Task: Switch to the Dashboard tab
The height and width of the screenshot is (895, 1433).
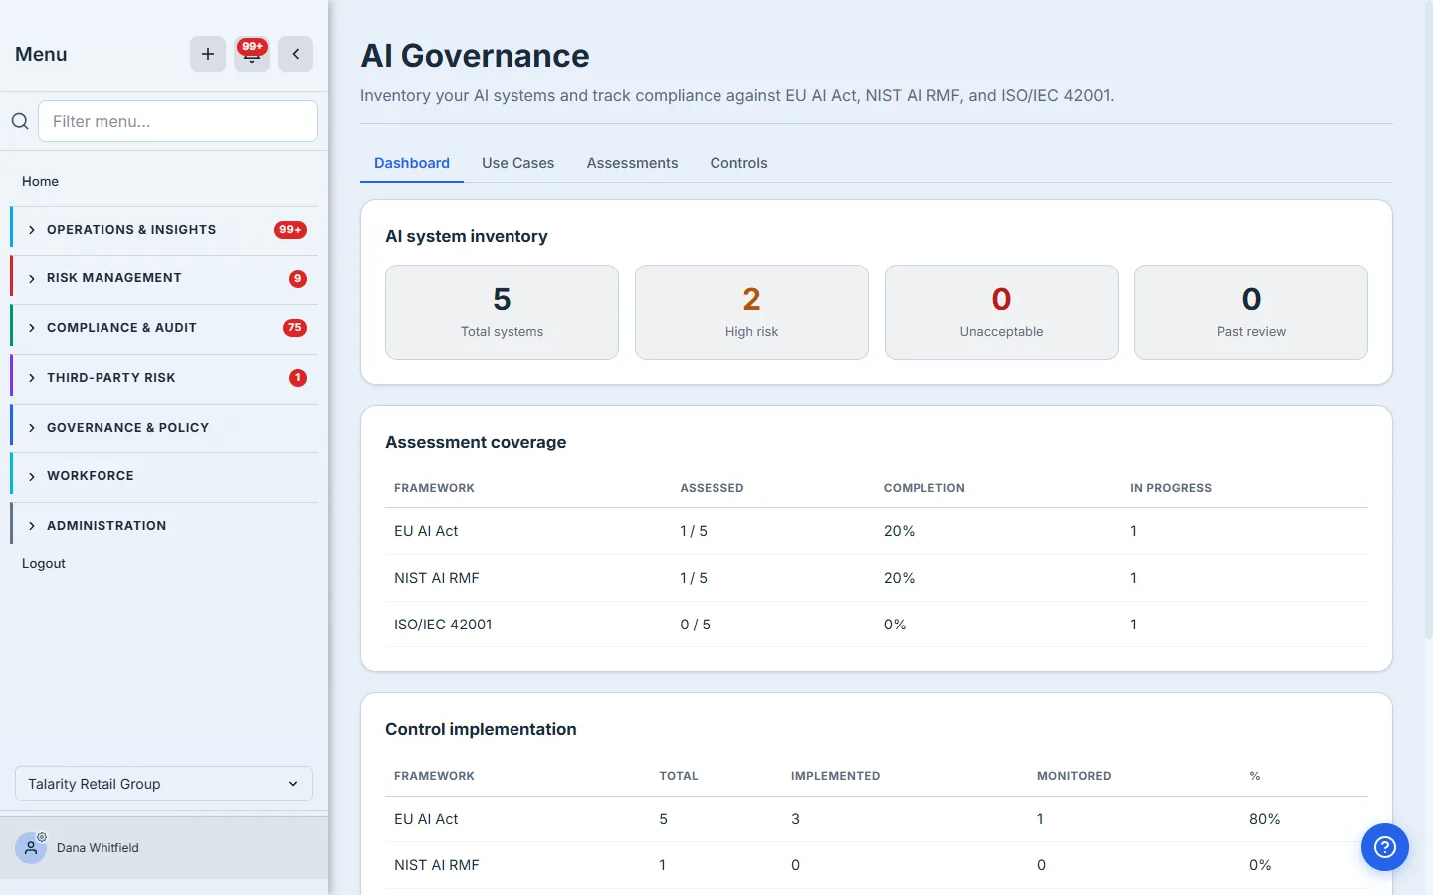Action: (x=412, y=163)
